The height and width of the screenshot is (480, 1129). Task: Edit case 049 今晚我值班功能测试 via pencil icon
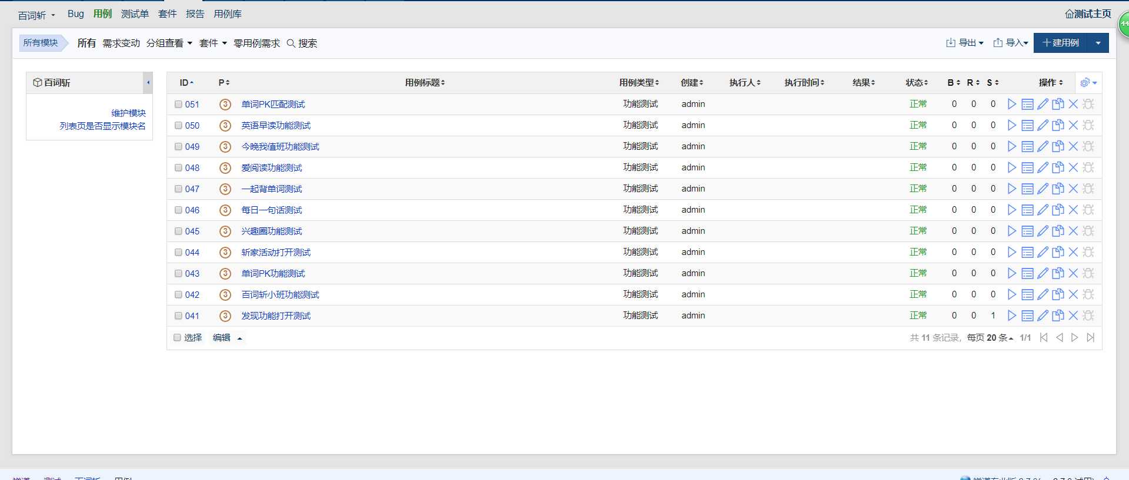(x=1043, y=146)
